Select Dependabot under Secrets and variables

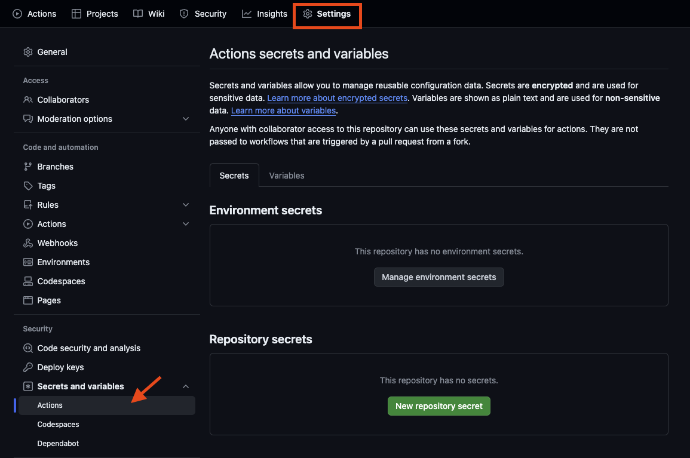[57, 443]
